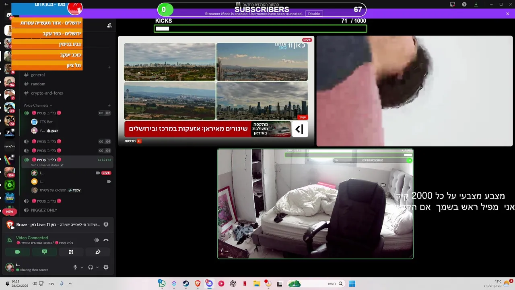Image resolution: width=515 pixels, height=290 pixels.
Task: Create a new voice channel plus icon
Action: tap(109, 105)
